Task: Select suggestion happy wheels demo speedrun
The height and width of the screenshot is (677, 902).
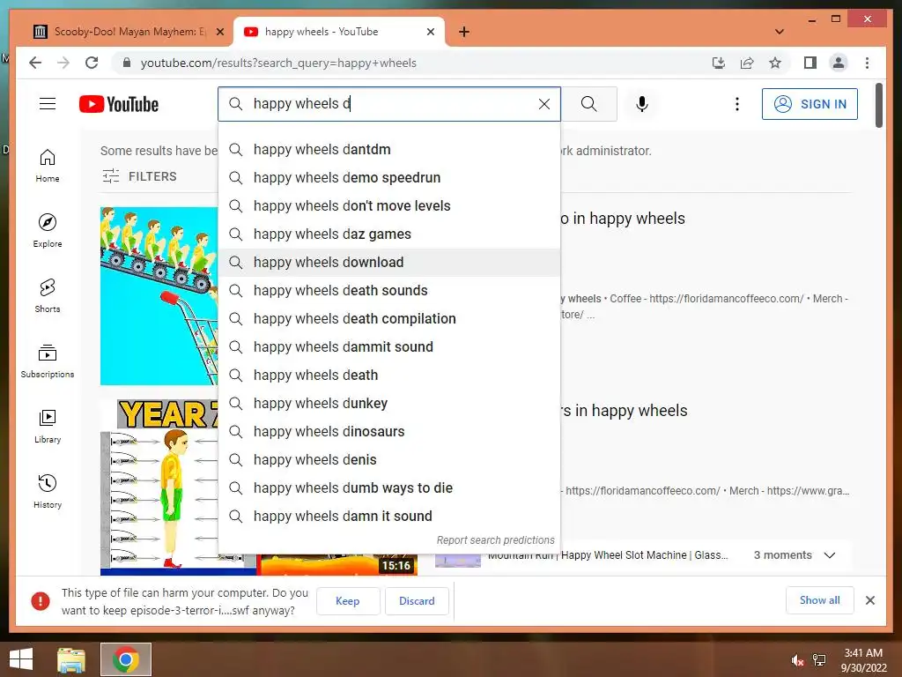Action: [389, 178]
